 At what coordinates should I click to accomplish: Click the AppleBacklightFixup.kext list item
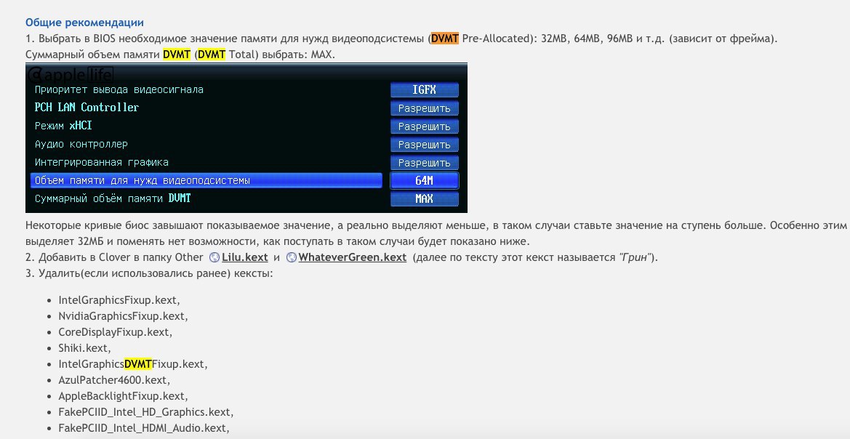click(123, 396)
